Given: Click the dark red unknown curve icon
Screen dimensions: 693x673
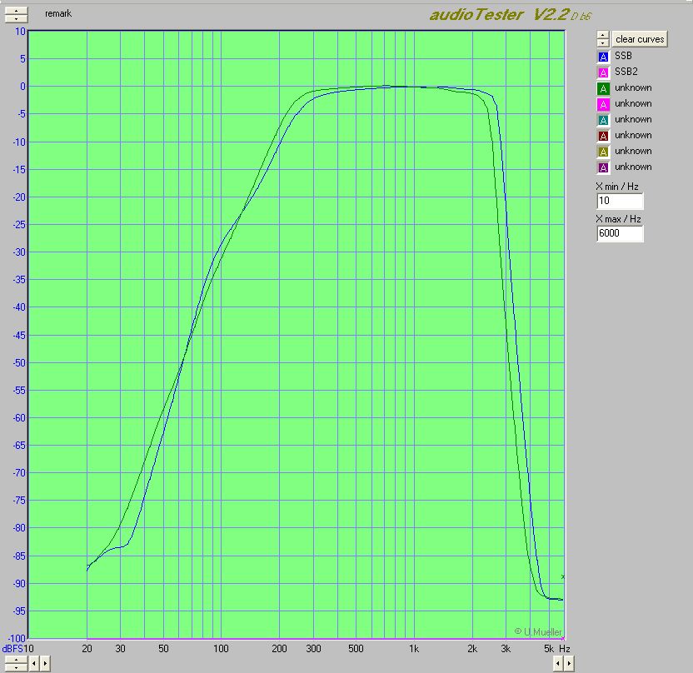Looking at the screenshot, I should point(604,136).
